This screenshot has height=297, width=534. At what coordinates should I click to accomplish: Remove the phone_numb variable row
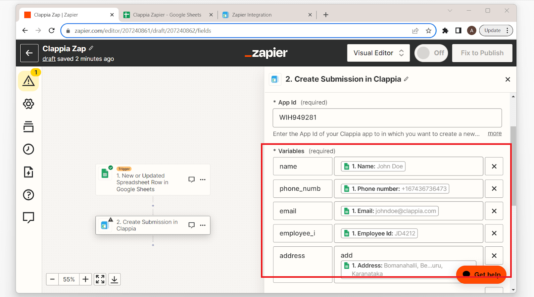point(494,188)
